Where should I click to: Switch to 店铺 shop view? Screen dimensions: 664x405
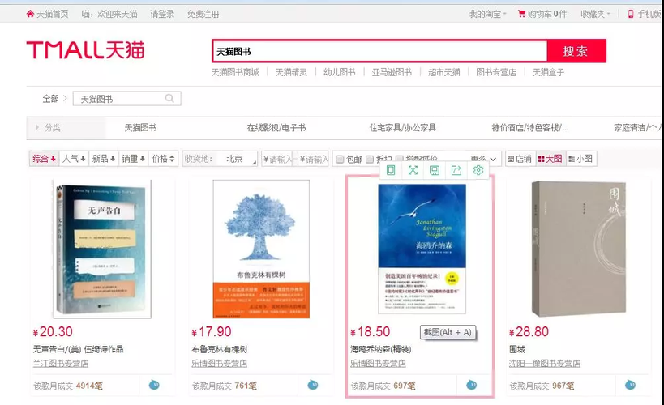(x=520, y=159)
